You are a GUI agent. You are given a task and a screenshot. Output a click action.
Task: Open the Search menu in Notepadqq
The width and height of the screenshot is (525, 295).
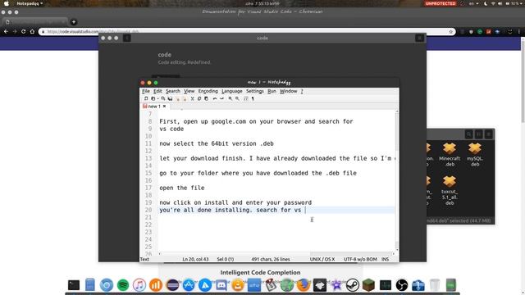[x=173, y=91]
